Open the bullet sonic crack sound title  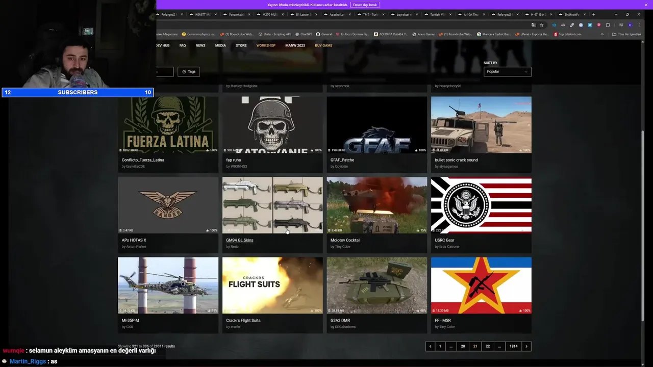coord(456,160)
